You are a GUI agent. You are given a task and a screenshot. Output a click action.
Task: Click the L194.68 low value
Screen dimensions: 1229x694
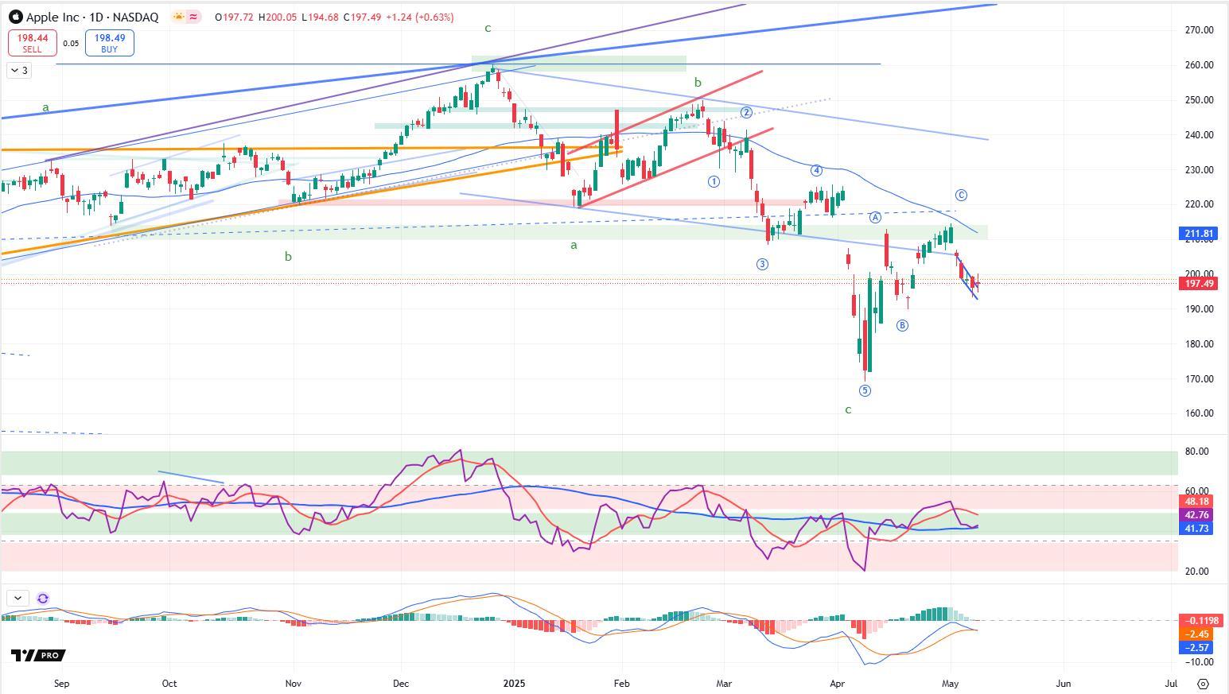tap(320, 17)
